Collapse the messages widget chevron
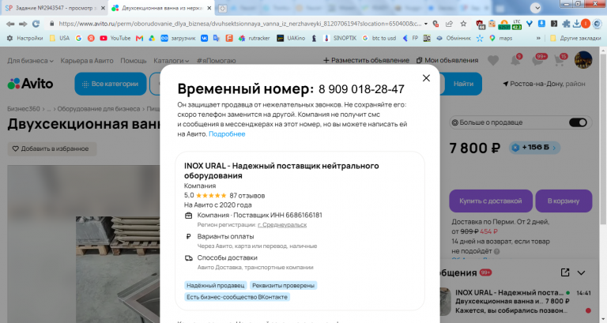607x323 pixels. (x=581, y=272)
